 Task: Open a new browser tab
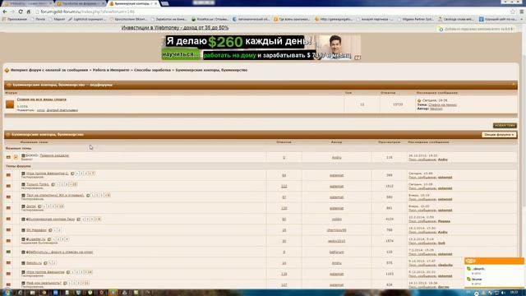pos(164,3)
